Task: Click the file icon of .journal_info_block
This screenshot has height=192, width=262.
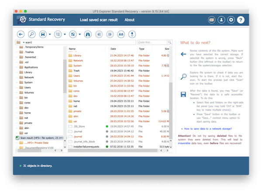Action: coord(70,141)
